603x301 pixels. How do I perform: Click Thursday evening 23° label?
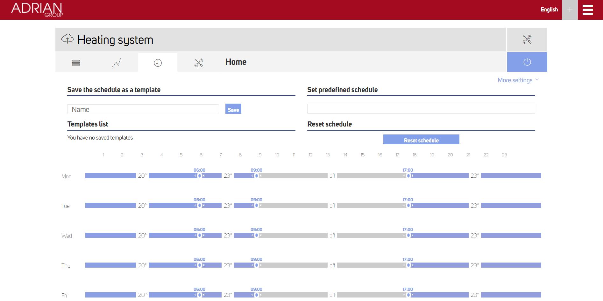pos(475,265)
